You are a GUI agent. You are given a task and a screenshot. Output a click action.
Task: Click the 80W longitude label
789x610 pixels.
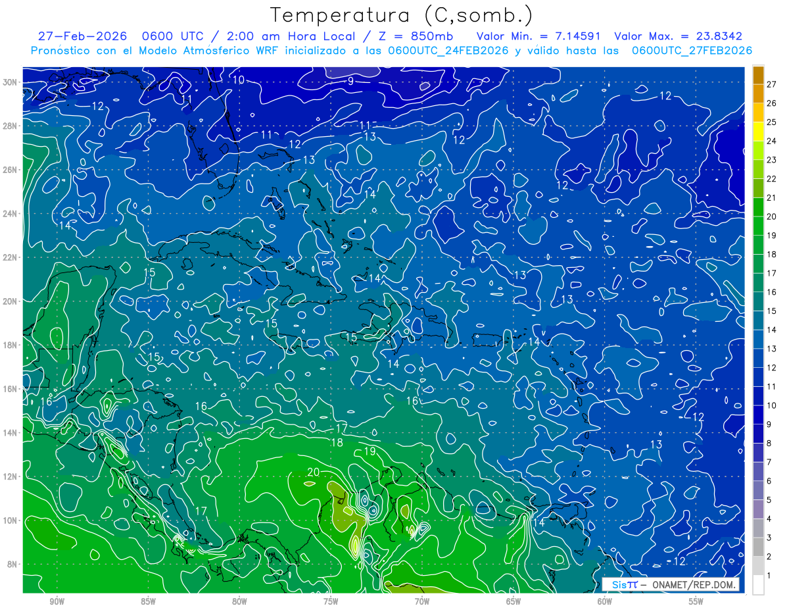coord(239,601)
